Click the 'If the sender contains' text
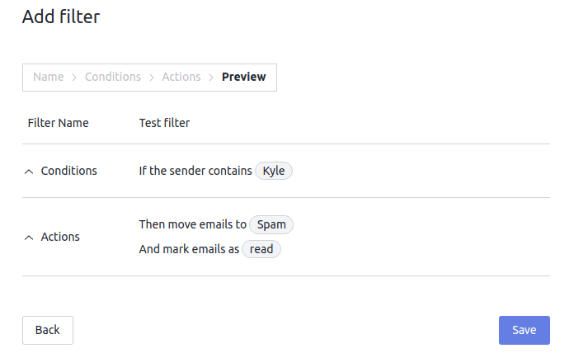This screenshot has height=353, width=574. click(195, 171)
